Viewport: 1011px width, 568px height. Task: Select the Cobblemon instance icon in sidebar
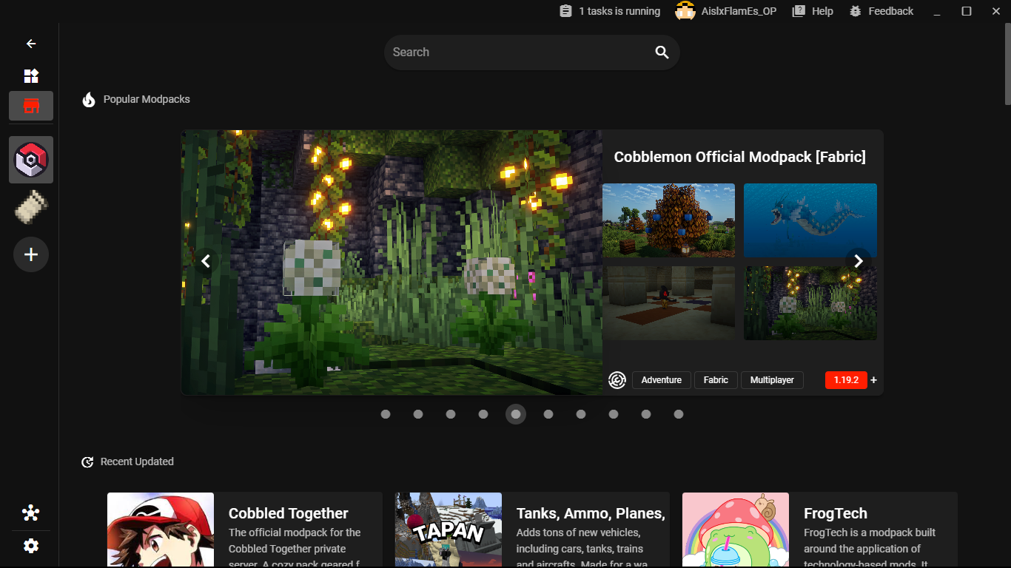pos(31,160)
